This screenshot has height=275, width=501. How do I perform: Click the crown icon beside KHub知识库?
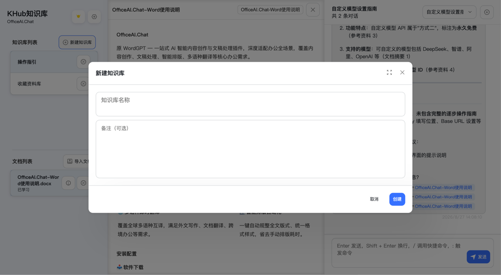(78, 17)
